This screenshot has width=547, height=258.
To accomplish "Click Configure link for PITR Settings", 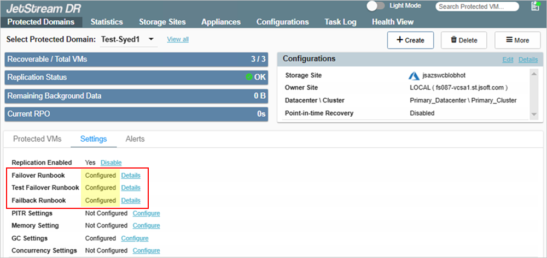I will click(146, 213).
